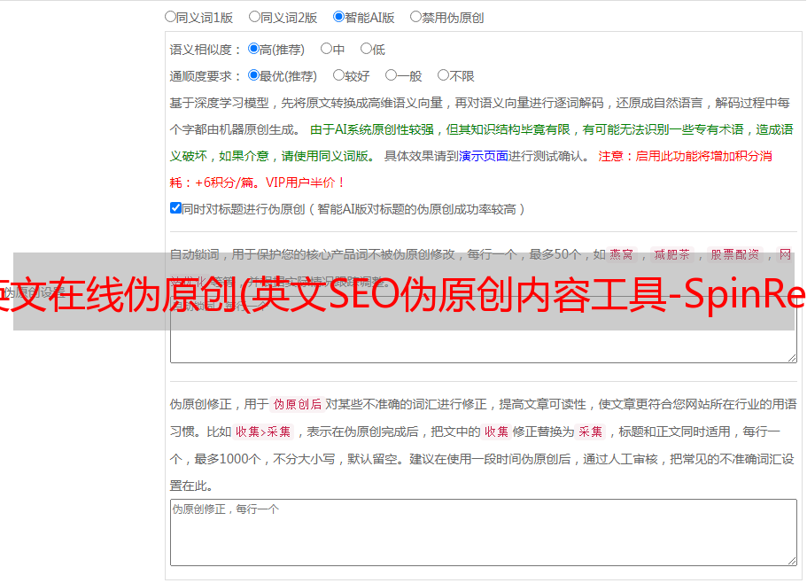
Task: Click the 减肥茶 example tag
Action: (x=672, y=254)
